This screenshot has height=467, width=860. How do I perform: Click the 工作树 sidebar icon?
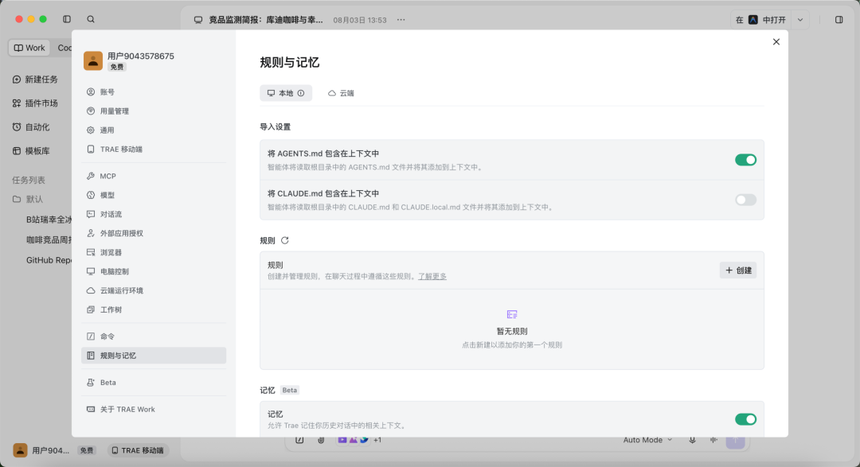91,309
